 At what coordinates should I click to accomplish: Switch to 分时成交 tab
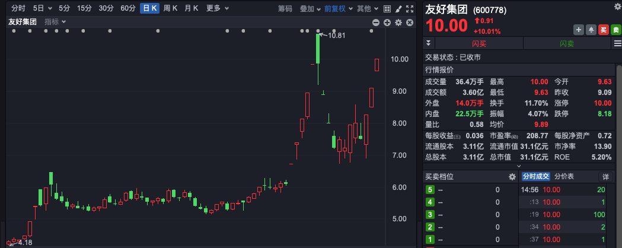pyautogui.click(x=535, y=177)
